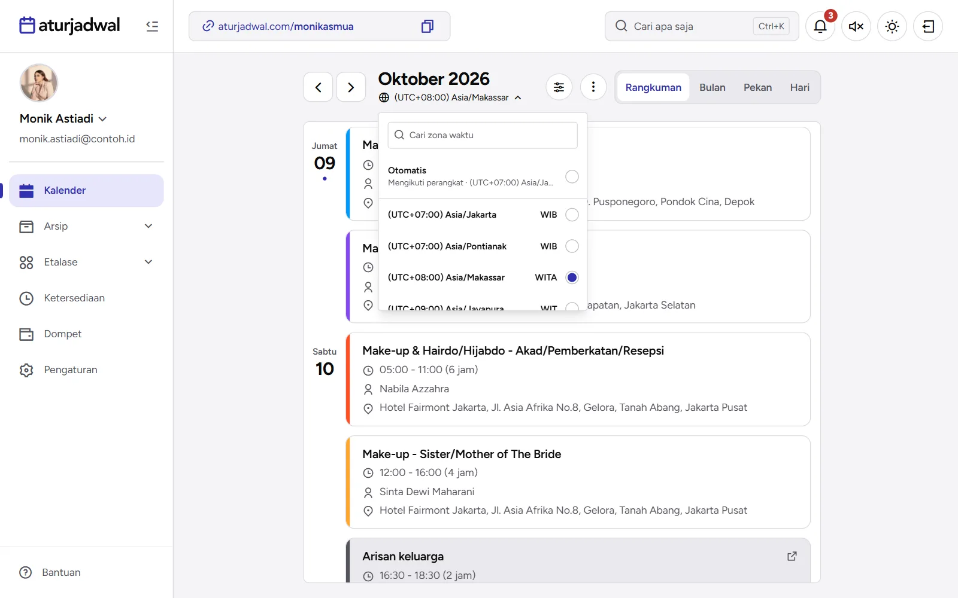
Task: Switch to Hari view tab
Action: coord(799,87)
